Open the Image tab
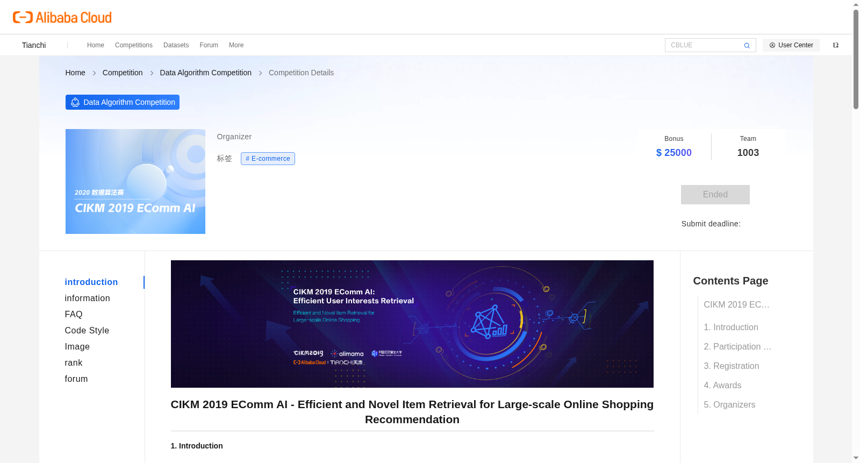 tap(77, 347)
